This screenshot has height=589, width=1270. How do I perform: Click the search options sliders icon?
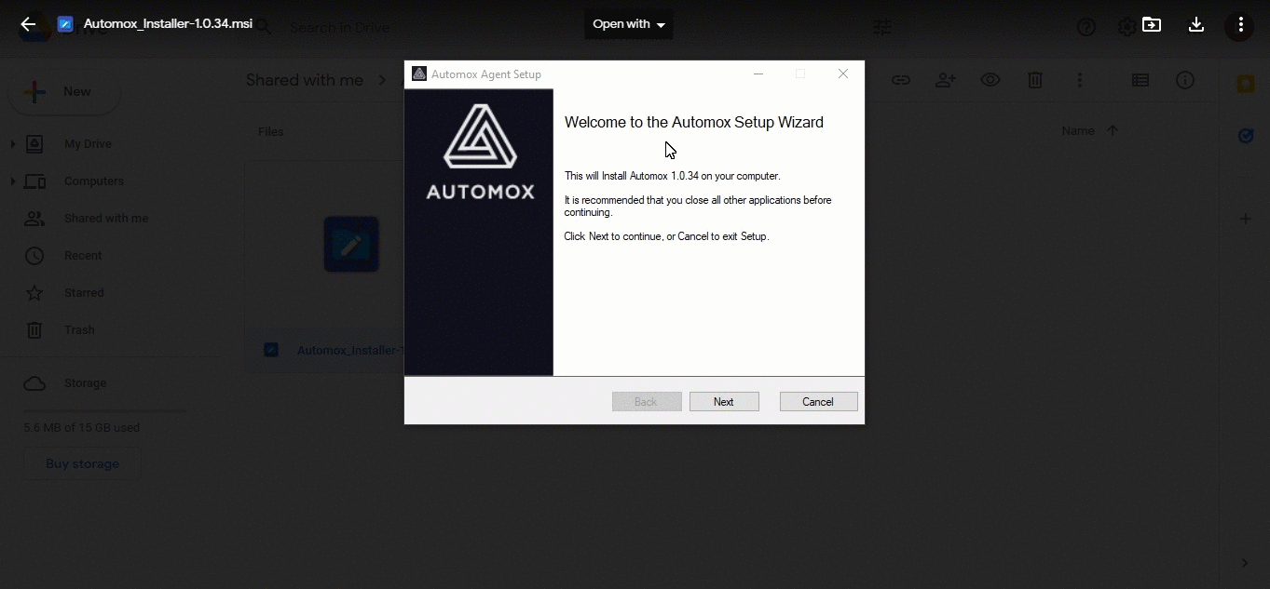pos(882,27)
